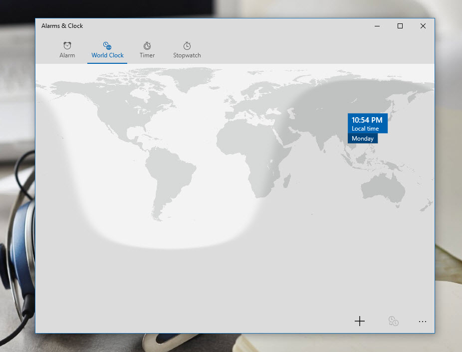Select the World Clock tab label
The width and height of the screenshot is (462, 352).
tap(107, 55)
